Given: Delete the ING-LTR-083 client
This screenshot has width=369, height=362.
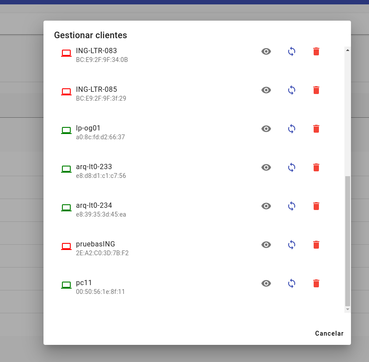Looking at the screenshot, I should [x=316, y=51].
